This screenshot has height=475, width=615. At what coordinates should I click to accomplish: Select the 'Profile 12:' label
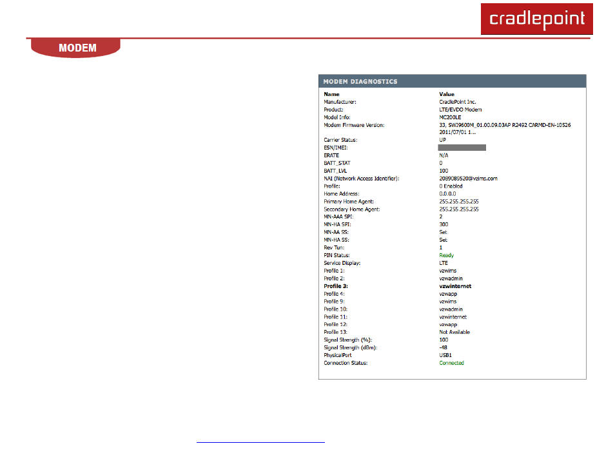335,325
